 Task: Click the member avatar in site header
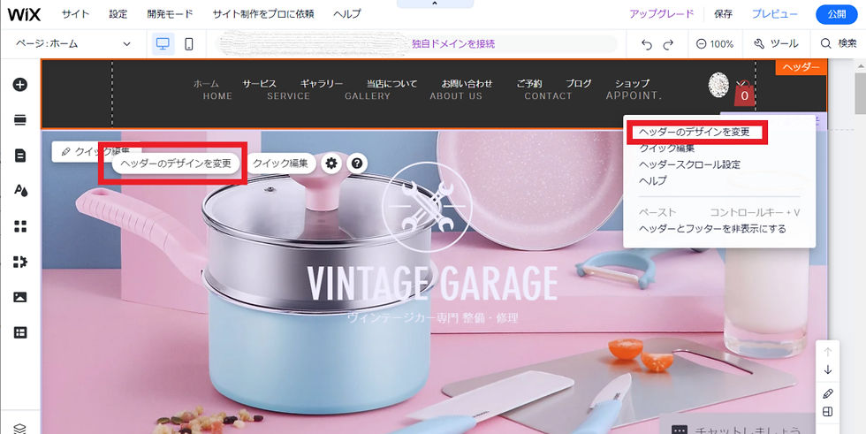coord(718,85)
